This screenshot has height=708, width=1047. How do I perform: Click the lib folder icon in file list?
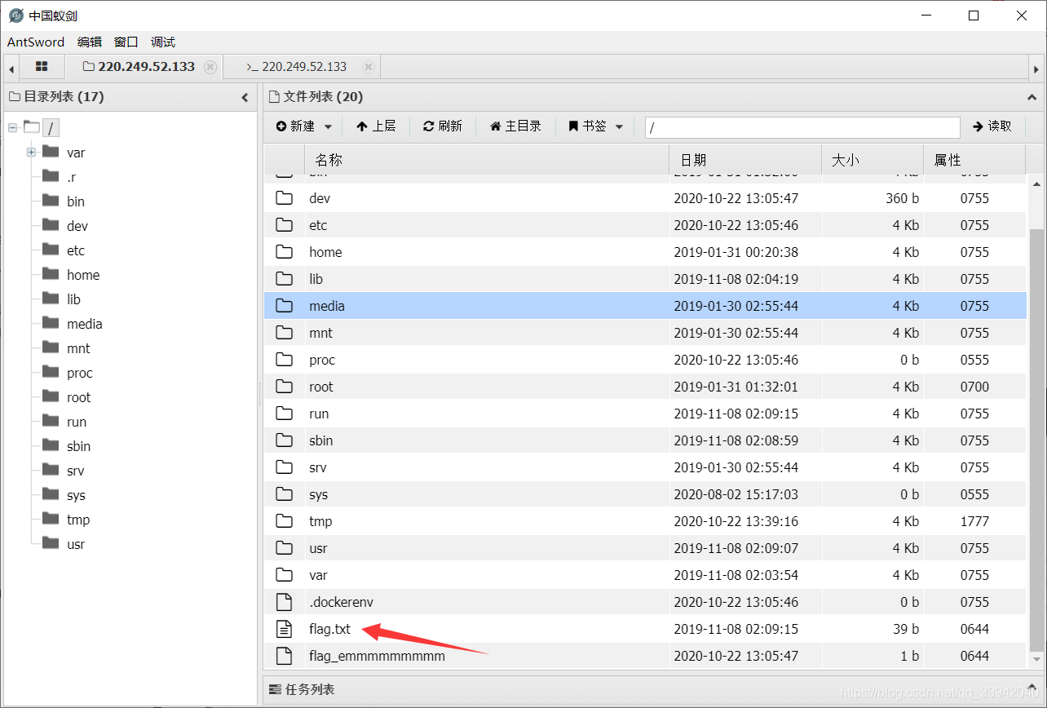tap(284, 279)
